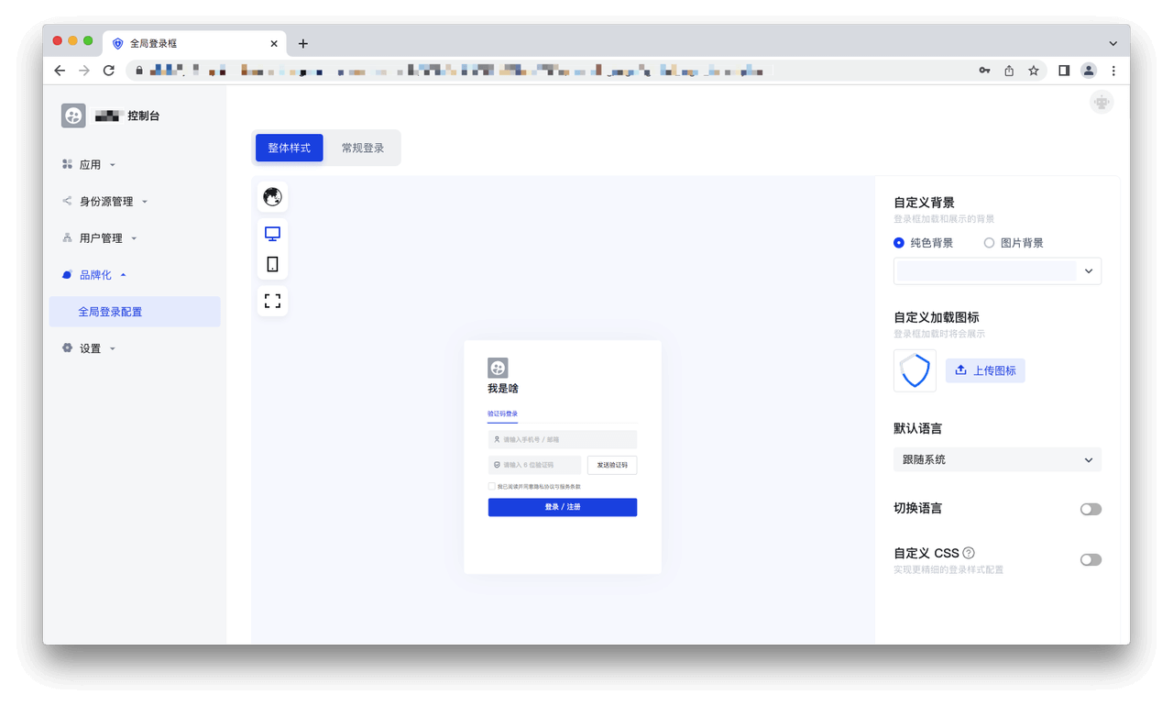Switch preview to desktop monitor view
Image resolution: width=1173 pixels, height=706 pixels.
pyautogui.click(x=272, y=234)
